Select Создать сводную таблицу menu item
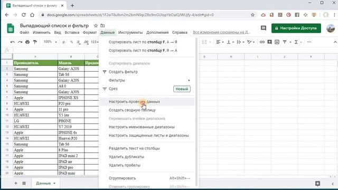Image resolution: width=338 pixels, height=190 pixels. pyautogui.click(x=147, y=110)
